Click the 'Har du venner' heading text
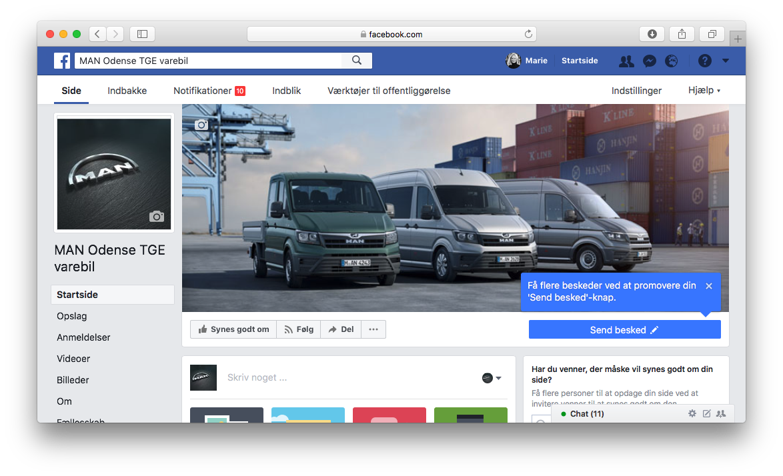This screenshot has height=476, width=783. (x=622, y=374)
